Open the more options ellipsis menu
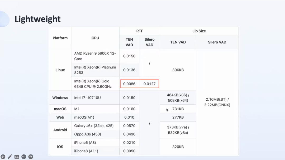The width and height of the screenshot is (285, 160). (x=24, y=157)
